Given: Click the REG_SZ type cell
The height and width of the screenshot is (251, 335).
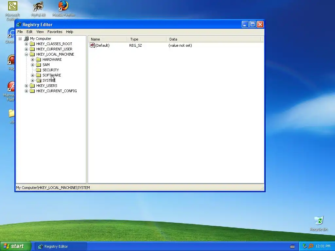Looking at the screenshot, I should [x=135, y=45].
